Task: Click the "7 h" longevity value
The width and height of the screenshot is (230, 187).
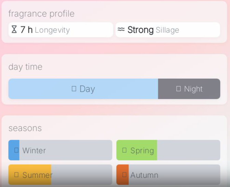Action: pyautogui.click(x=27, y=30)
